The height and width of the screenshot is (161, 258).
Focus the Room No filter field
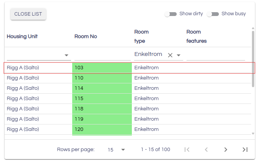[x=102, y=55]
